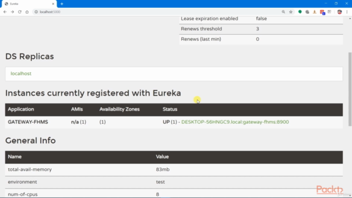Open the gray round extension icon
This screenshot has height=198, width=352.
pyautogui.click(x=307, y=12)
